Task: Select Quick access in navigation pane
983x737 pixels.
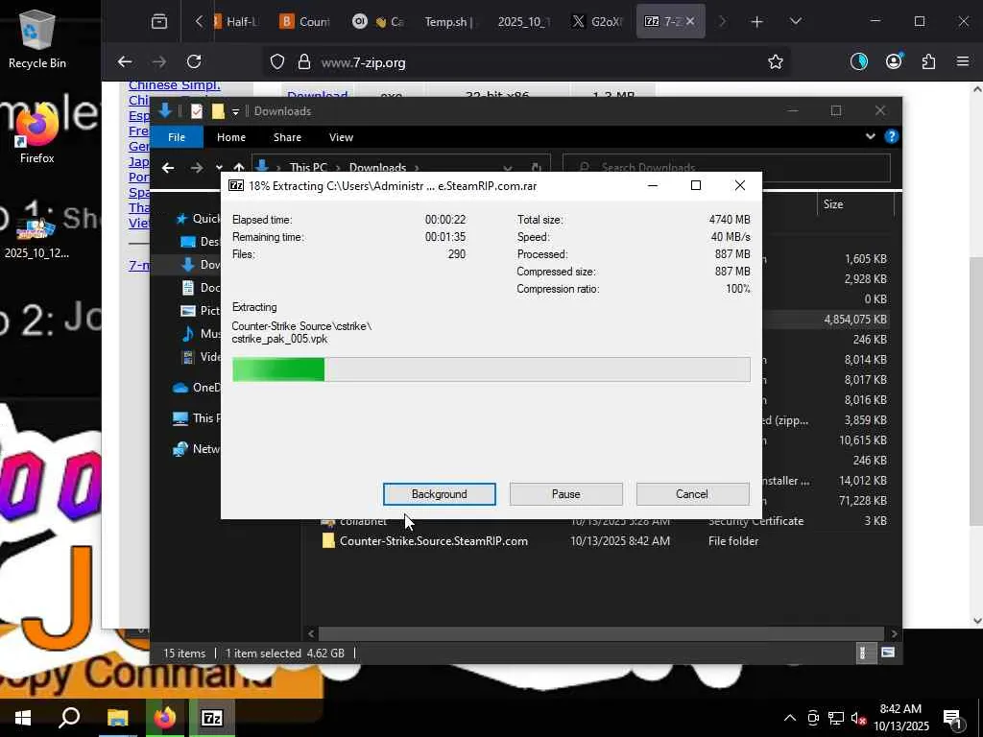Action: pos(198,218)
